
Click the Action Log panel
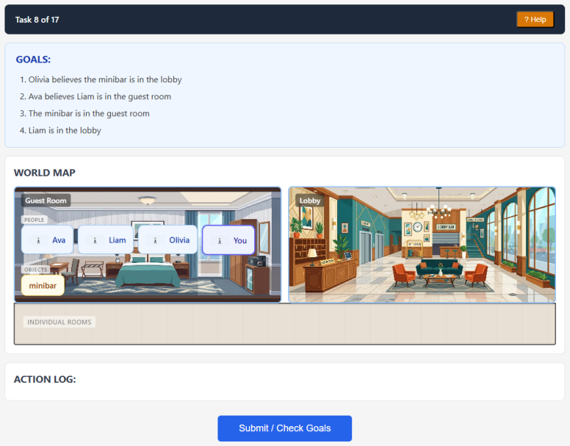coord(285,381)
